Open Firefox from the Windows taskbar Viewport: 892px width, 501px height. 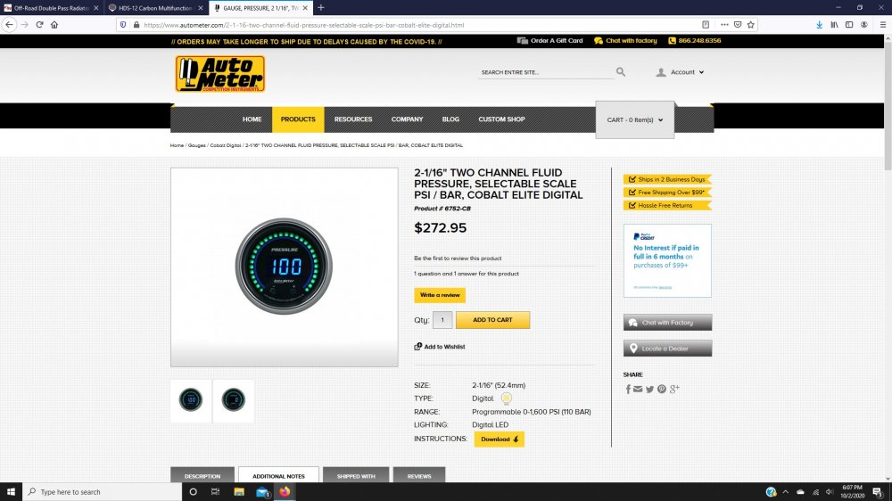pyautogui.click(x=285, y=492)
